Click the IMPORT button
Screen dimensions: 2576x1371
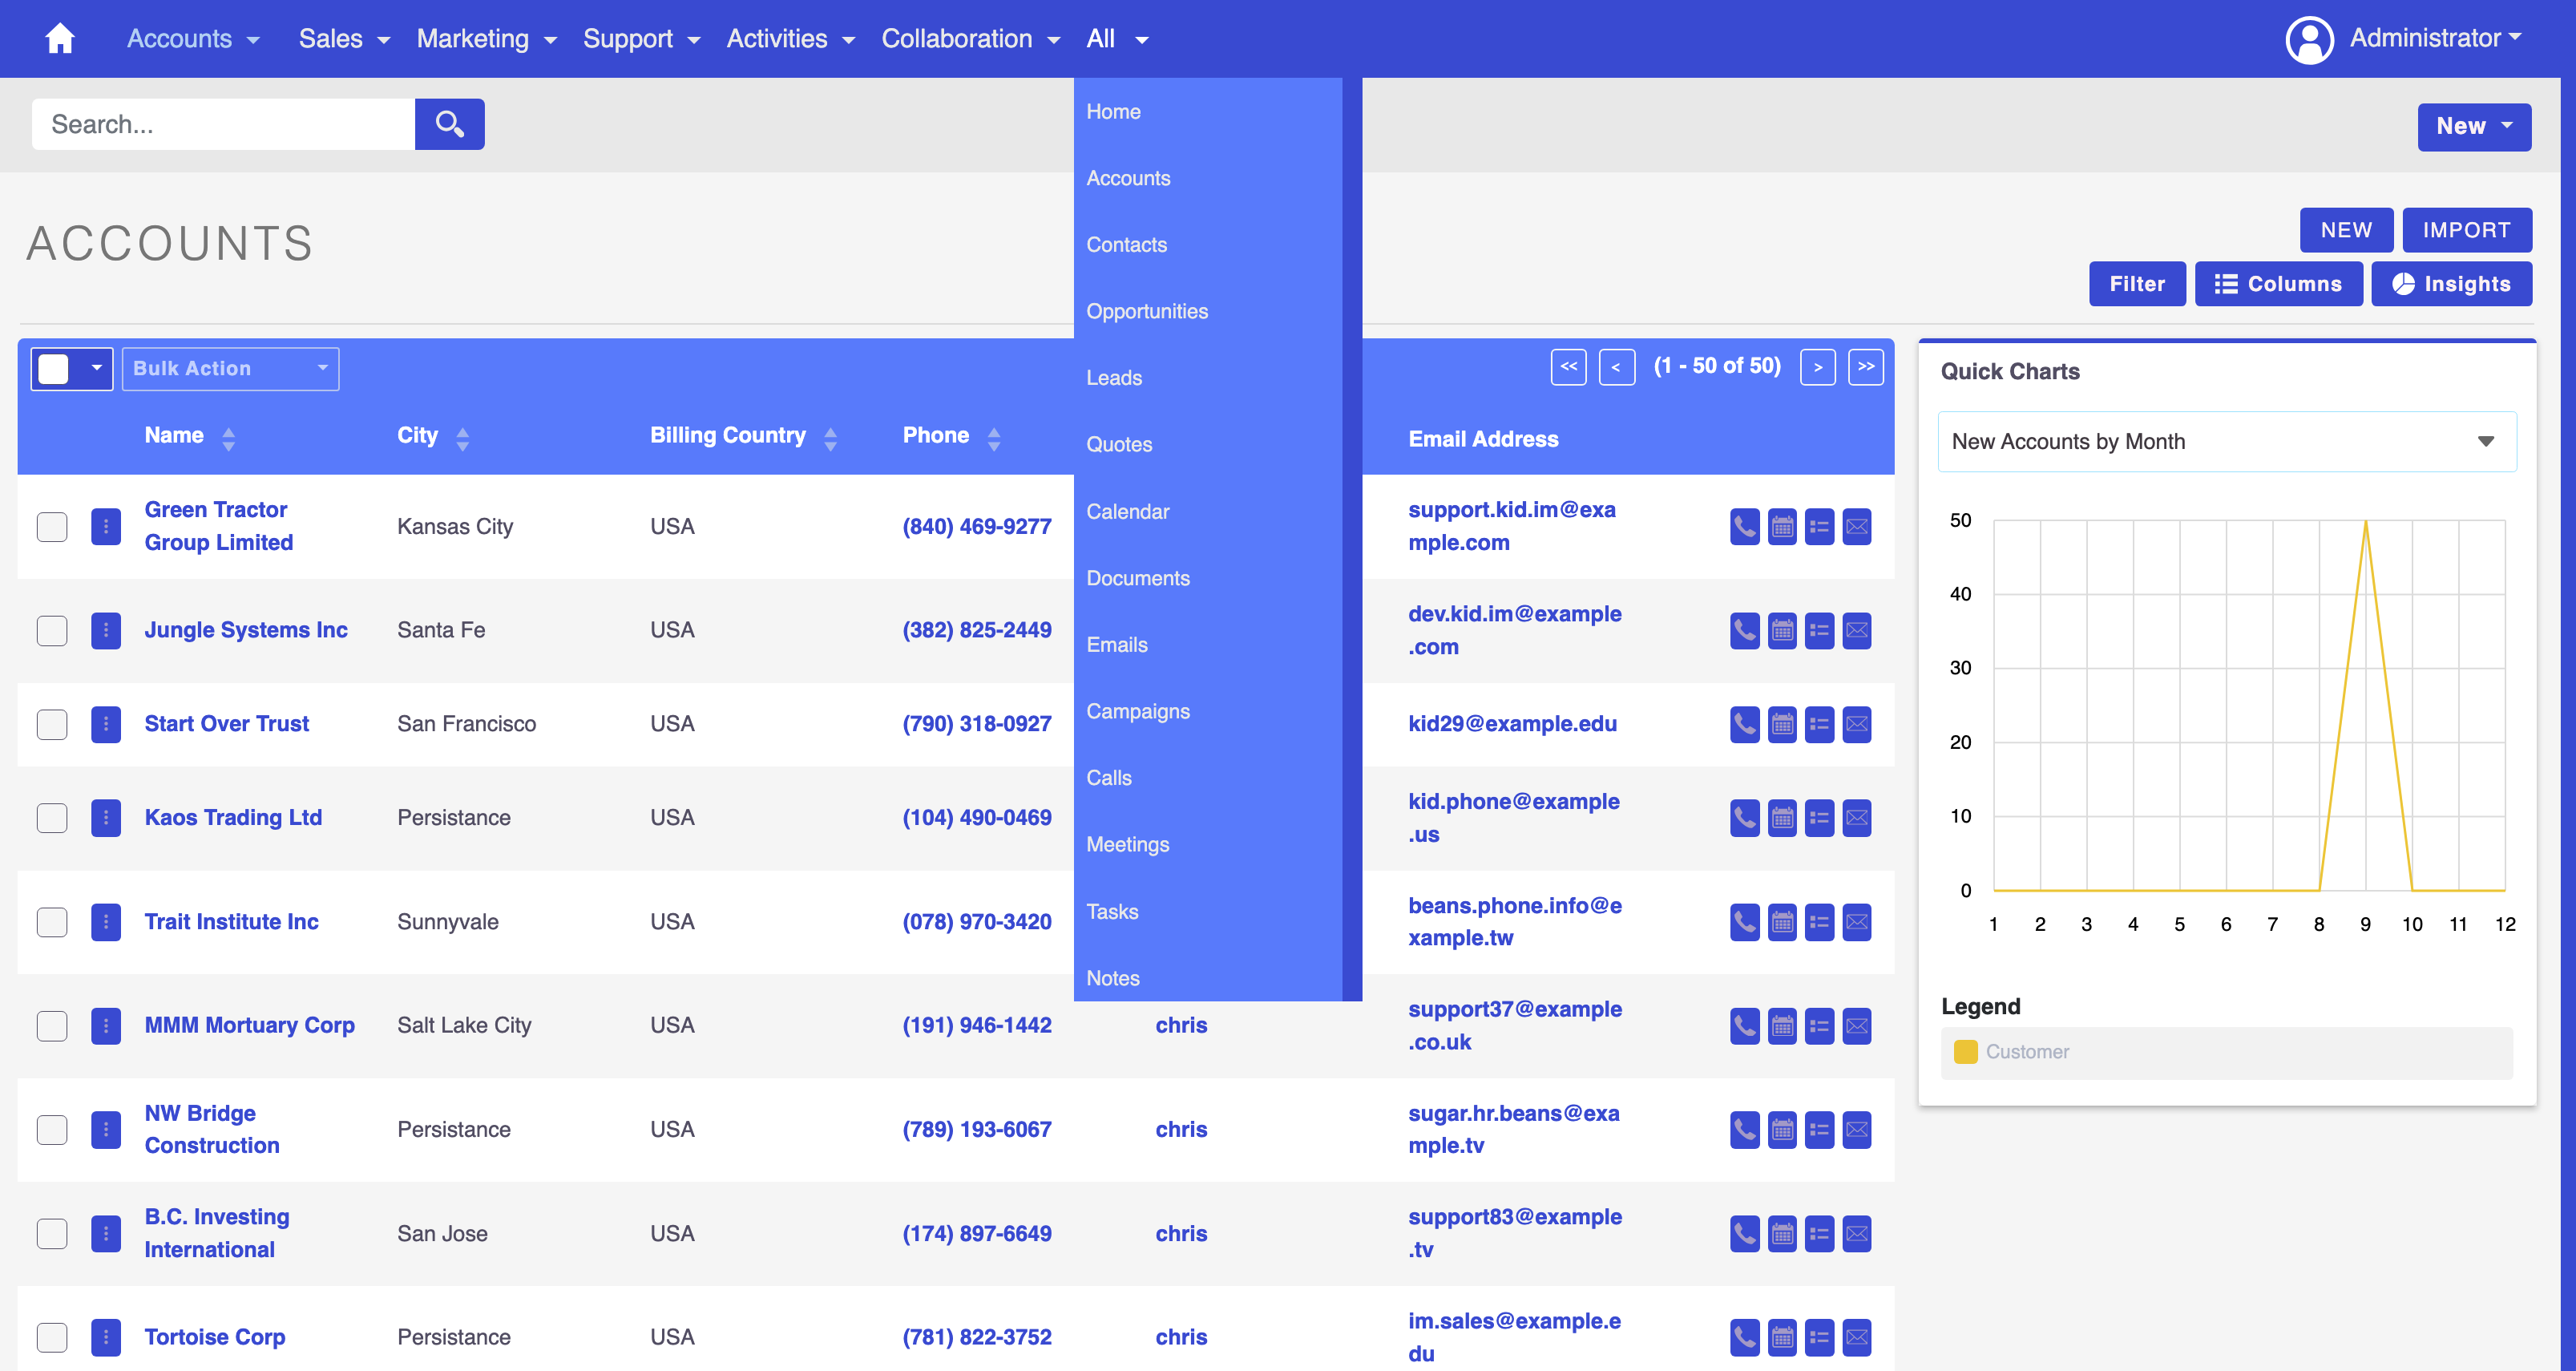pyautogui.click(x=2467, y=229)
